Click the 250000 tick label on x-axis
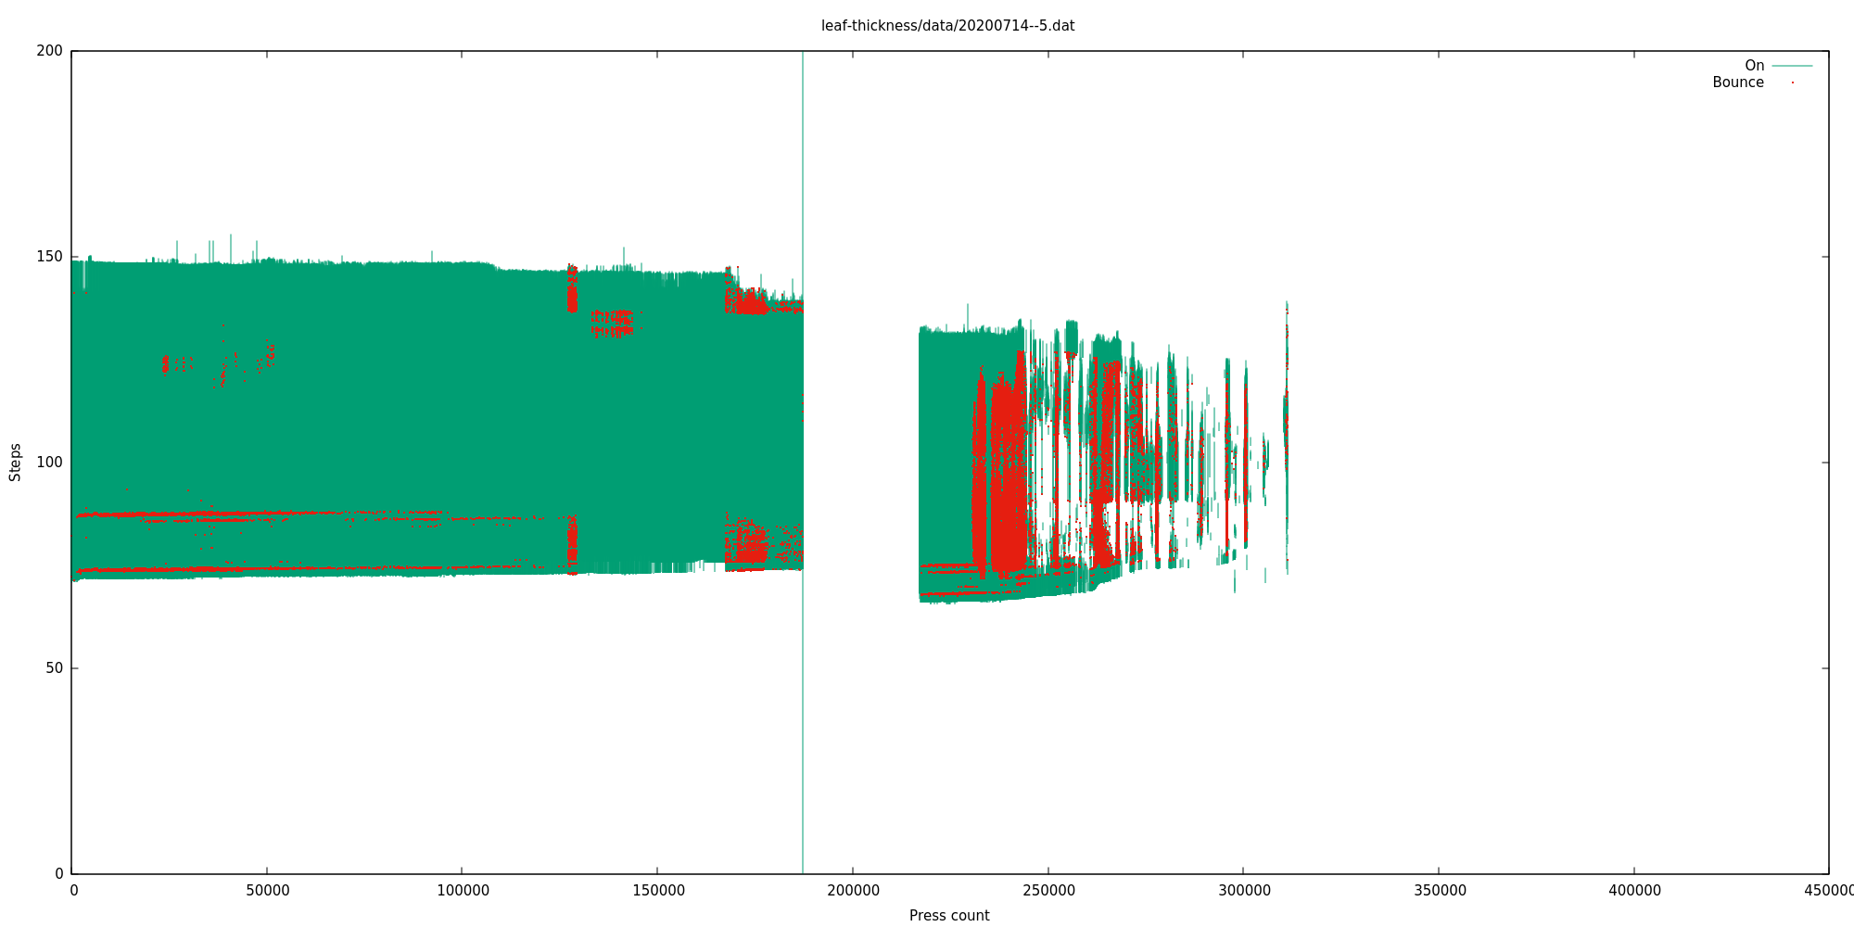Screen dimensions: 1854x927 1048,891
